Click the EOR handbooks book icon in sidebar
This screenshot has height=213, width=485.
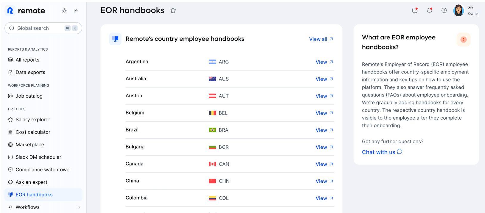tap(10, 195)
